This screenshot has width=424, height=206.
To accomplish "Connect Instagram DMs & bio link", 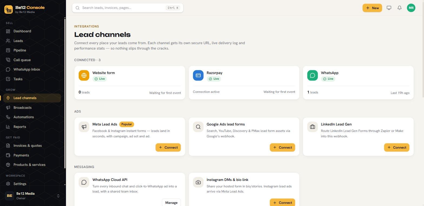I will [282, 202].
